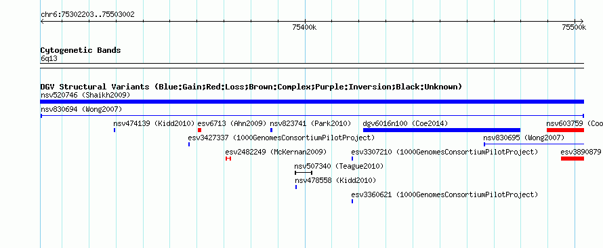The width and height of the screenshot is (603, 248).
Task: Click the blue marker under nsv478558
Action: tap(296, 187)
